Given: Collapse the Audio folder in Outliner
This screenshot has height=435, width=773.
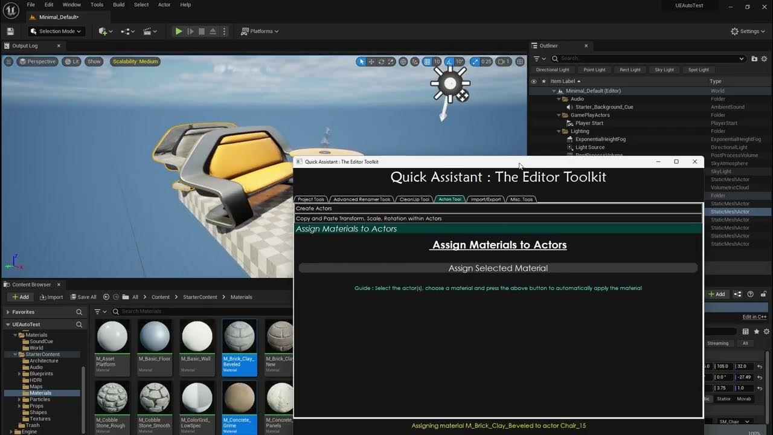Looking at the screenshot, I should [x=559, y=99].
